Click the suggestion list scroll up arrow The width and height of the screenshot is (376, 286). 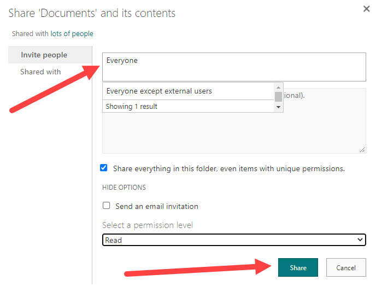tap(278, 87)
